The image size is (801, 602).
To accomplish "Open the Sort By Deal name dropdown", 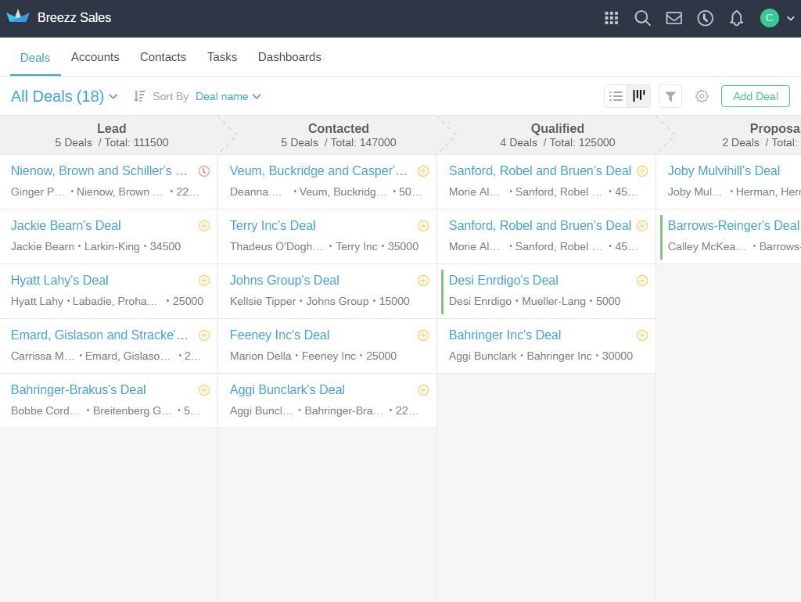I will [x=228, y=96].
